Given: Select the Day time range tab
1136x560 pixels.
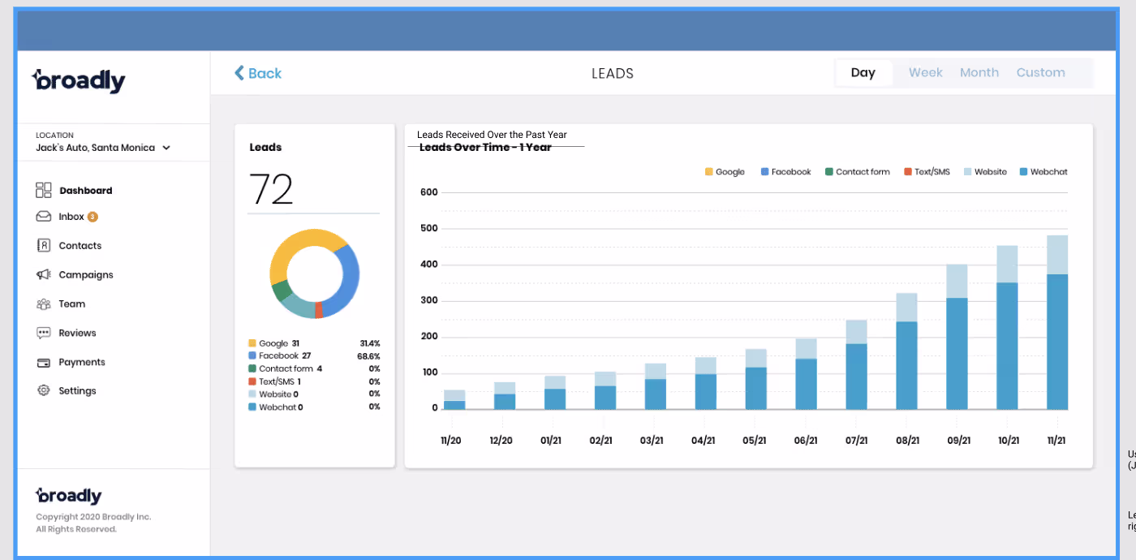Looking at the screenshot, I should pos(863,73).
